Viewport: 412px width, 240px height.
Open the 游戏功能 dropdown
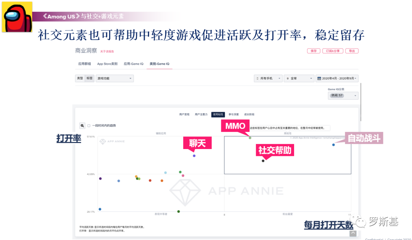(114, 78)
